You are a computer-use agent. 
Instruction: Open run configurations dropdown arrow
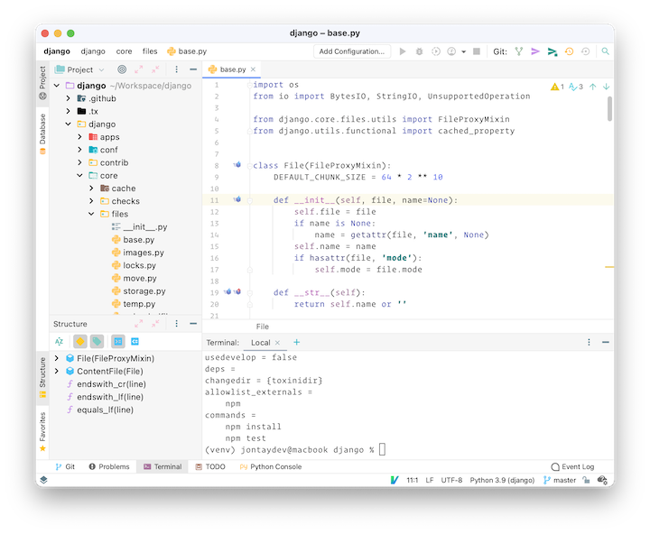[x=463, y=51]
